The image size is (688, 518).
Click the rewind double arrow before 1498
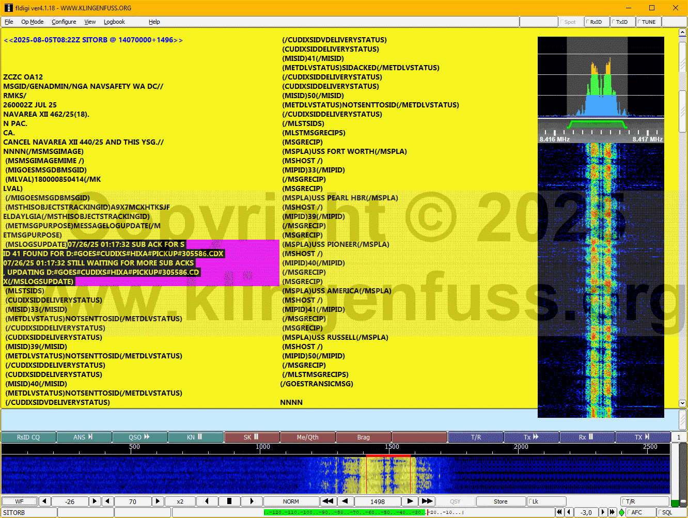click(x=327, y=501)
